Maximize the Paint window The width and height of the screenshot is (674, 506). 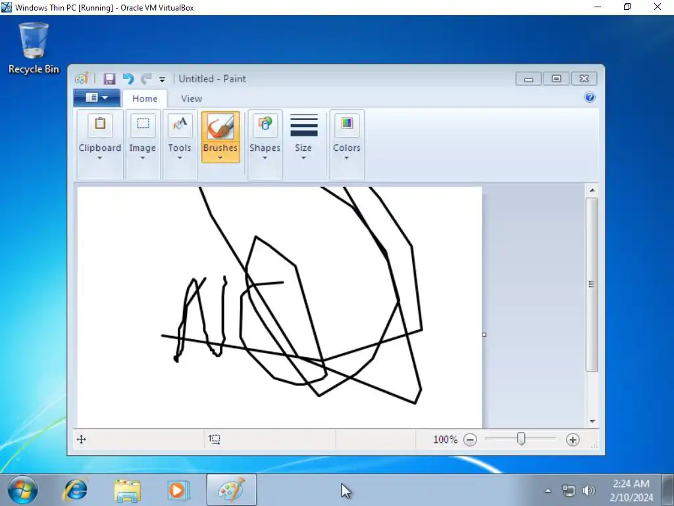pyautogui.click(x=556, y=79)
